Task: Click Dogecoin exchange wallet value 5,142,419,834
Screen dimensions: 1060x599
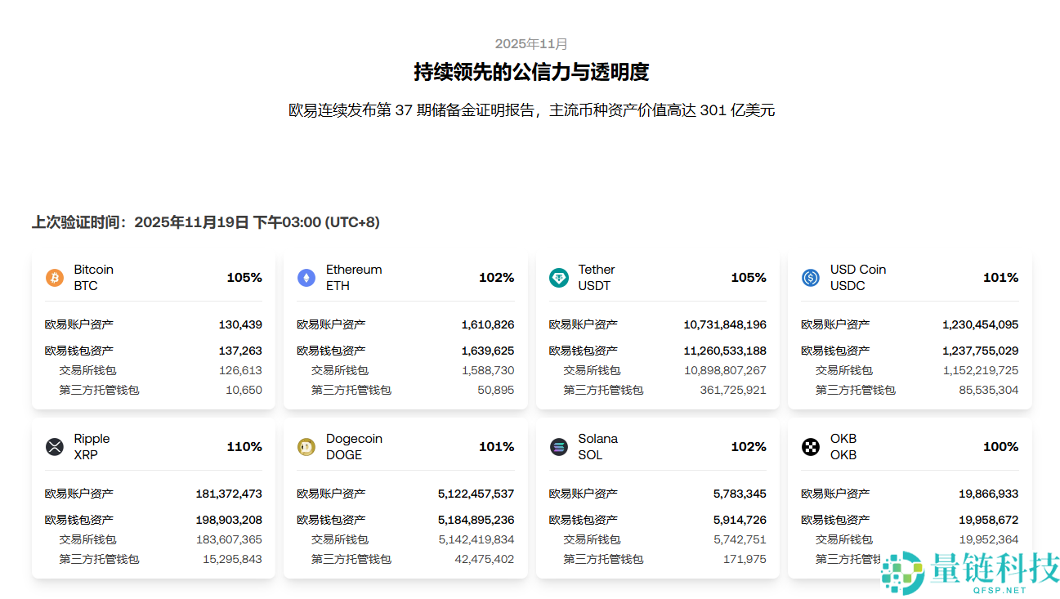Action: 476,539
